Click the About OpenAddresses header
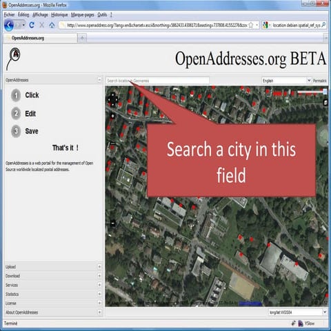This screenshot has width=331, height=331. click(x=53, y=312)
